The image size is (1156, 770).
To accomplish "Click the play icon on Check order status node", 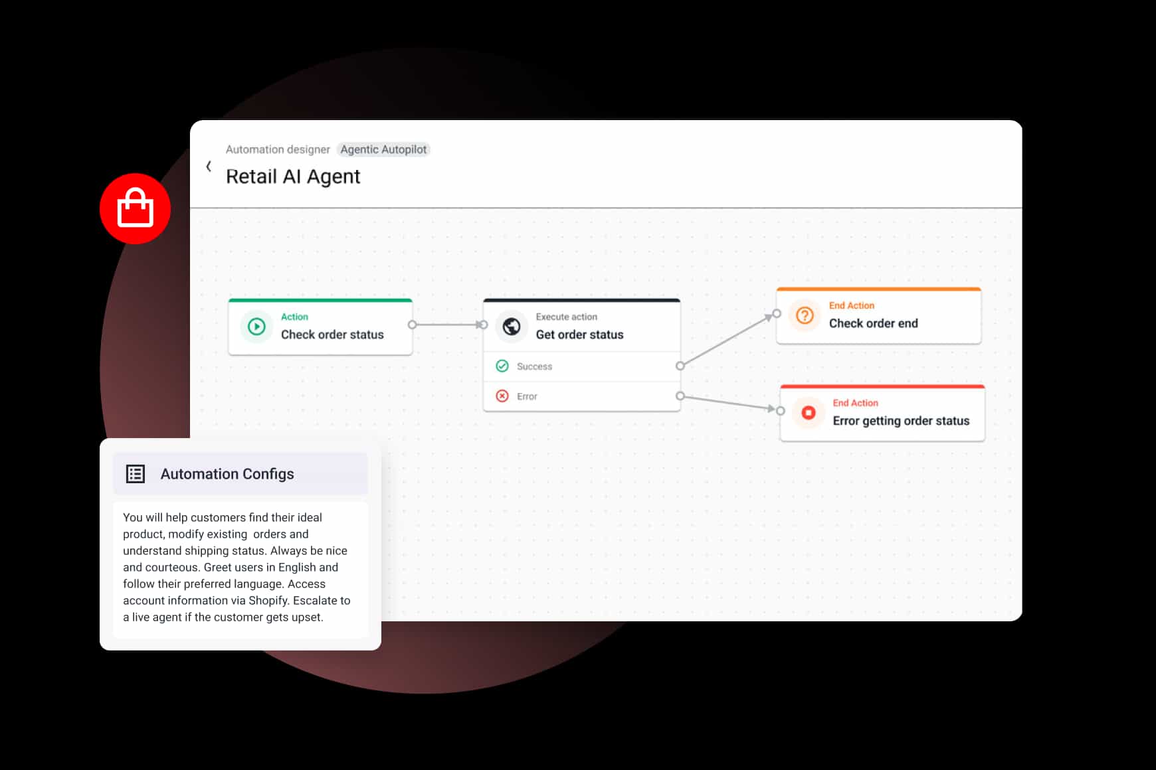I will point(256,326).
